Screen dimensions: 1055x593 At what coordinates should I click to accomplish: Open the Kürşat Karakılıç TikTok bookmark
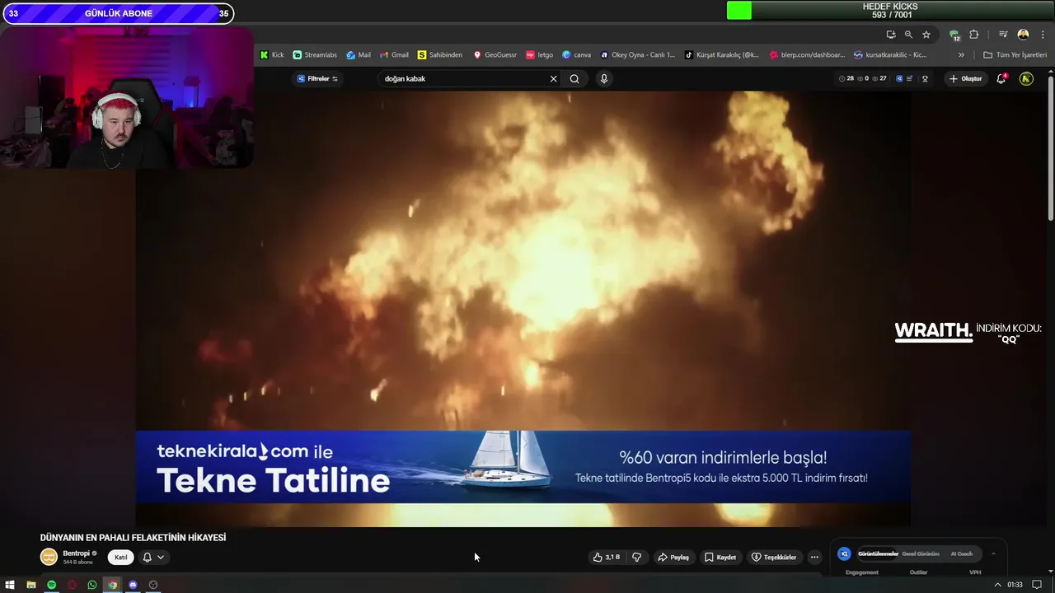722,55
